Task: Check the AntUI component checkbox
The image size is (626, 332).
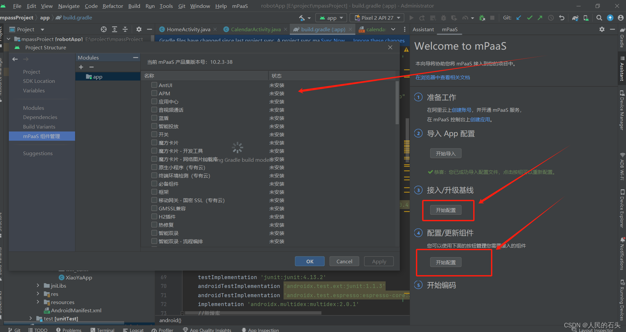Action: pos(154,85)
